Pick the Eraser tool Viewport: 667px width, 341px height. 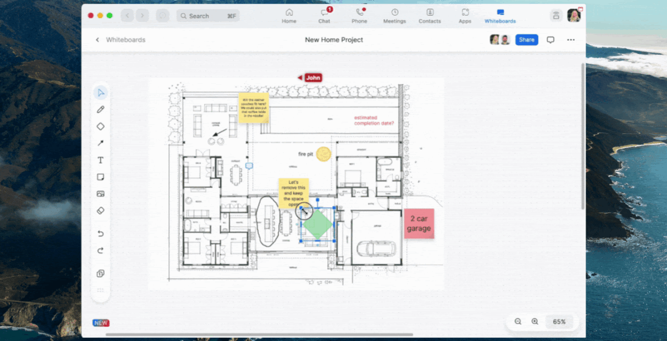click(100, 211)
